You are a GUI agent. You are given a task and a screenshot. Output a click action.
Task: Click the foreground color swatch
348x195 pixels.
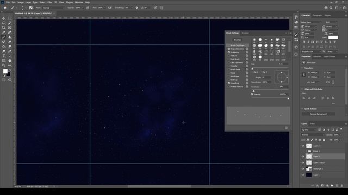coord(5,71)
